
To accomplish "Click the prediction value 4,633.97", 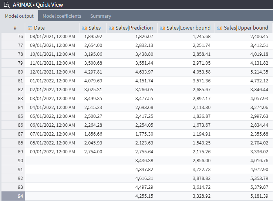I will pyautogui.click(x=144, y=72).
